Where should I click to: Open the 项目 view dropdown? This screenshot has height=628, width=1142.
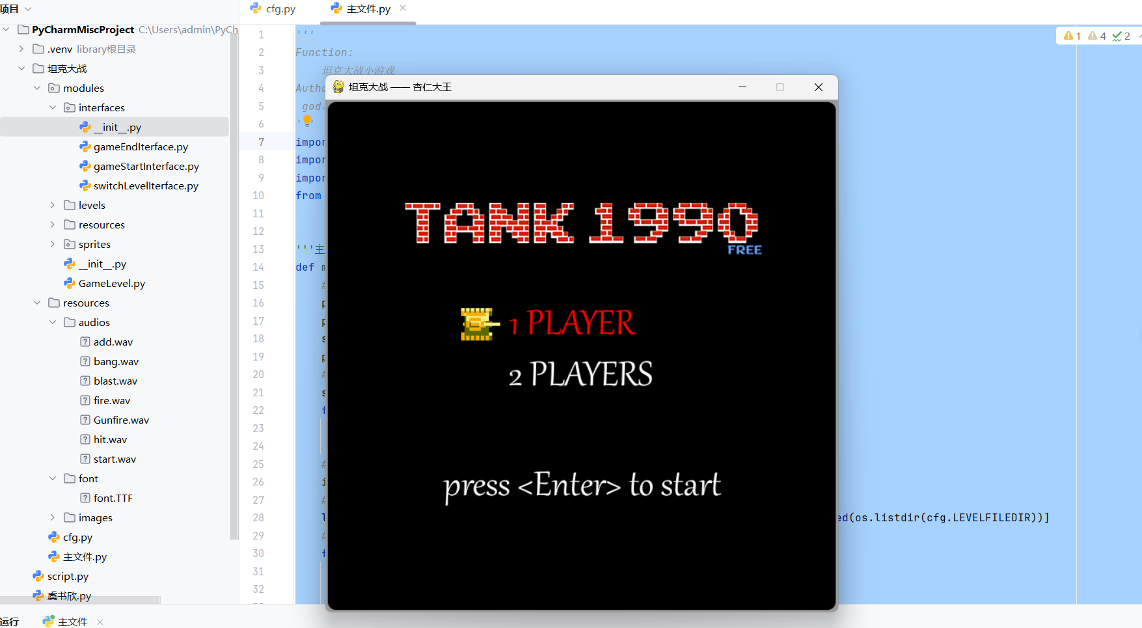pyautogui.click(x=28, y=8)
